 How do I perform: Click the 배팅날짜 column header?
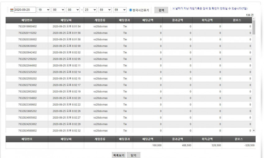point(66,20)
